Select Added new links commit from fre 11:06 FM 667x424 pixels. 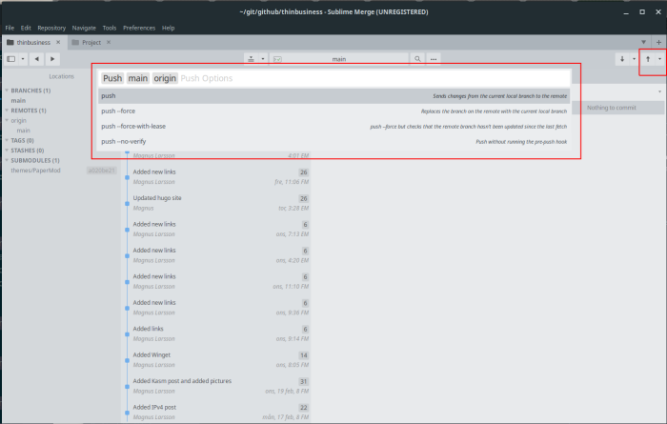(218, 177)
